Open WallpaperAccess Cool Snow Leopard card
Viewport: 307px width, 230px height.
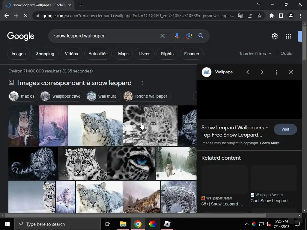(274, 184)
